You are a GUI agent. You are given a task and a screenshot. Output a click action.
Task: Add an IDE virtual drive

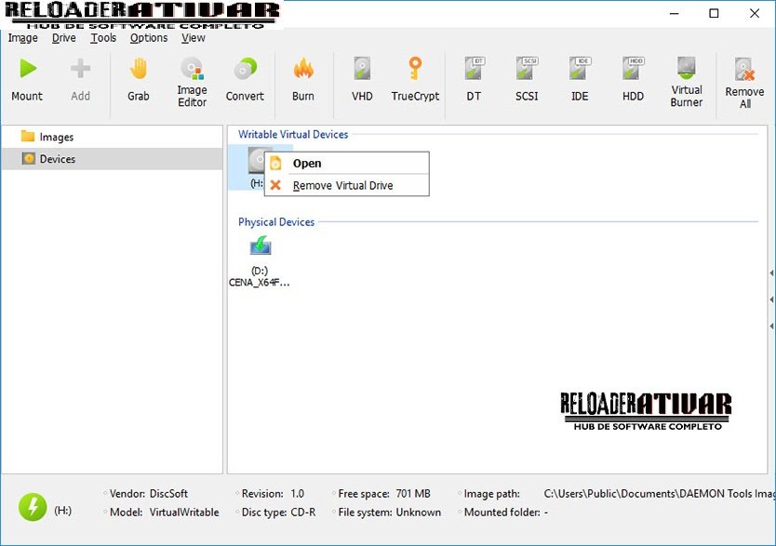[580, 68]
